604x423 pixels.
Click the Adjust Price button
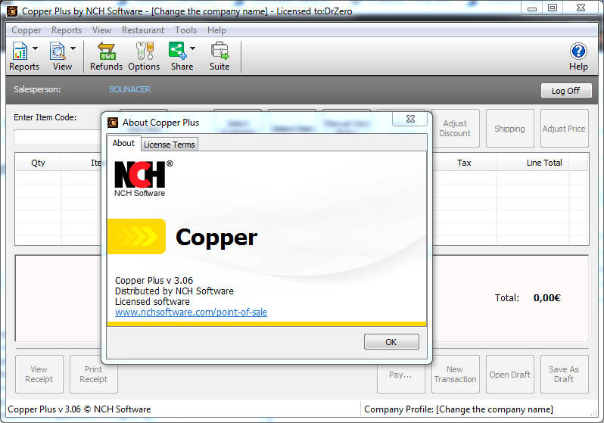[x=565, y=129]
